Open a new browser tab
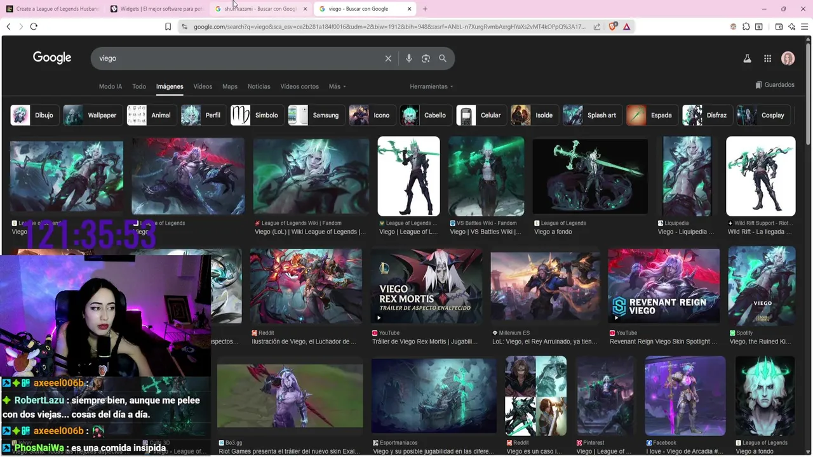813x457 pixels. tap(425, 9)
